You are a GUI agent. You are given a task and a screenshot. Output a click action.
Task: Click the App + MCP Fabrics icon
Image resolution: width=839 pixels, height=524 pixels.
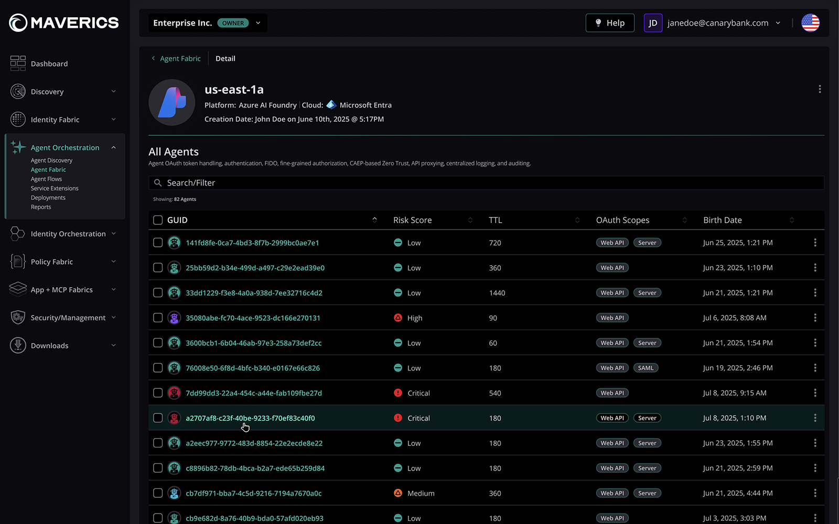18,289
